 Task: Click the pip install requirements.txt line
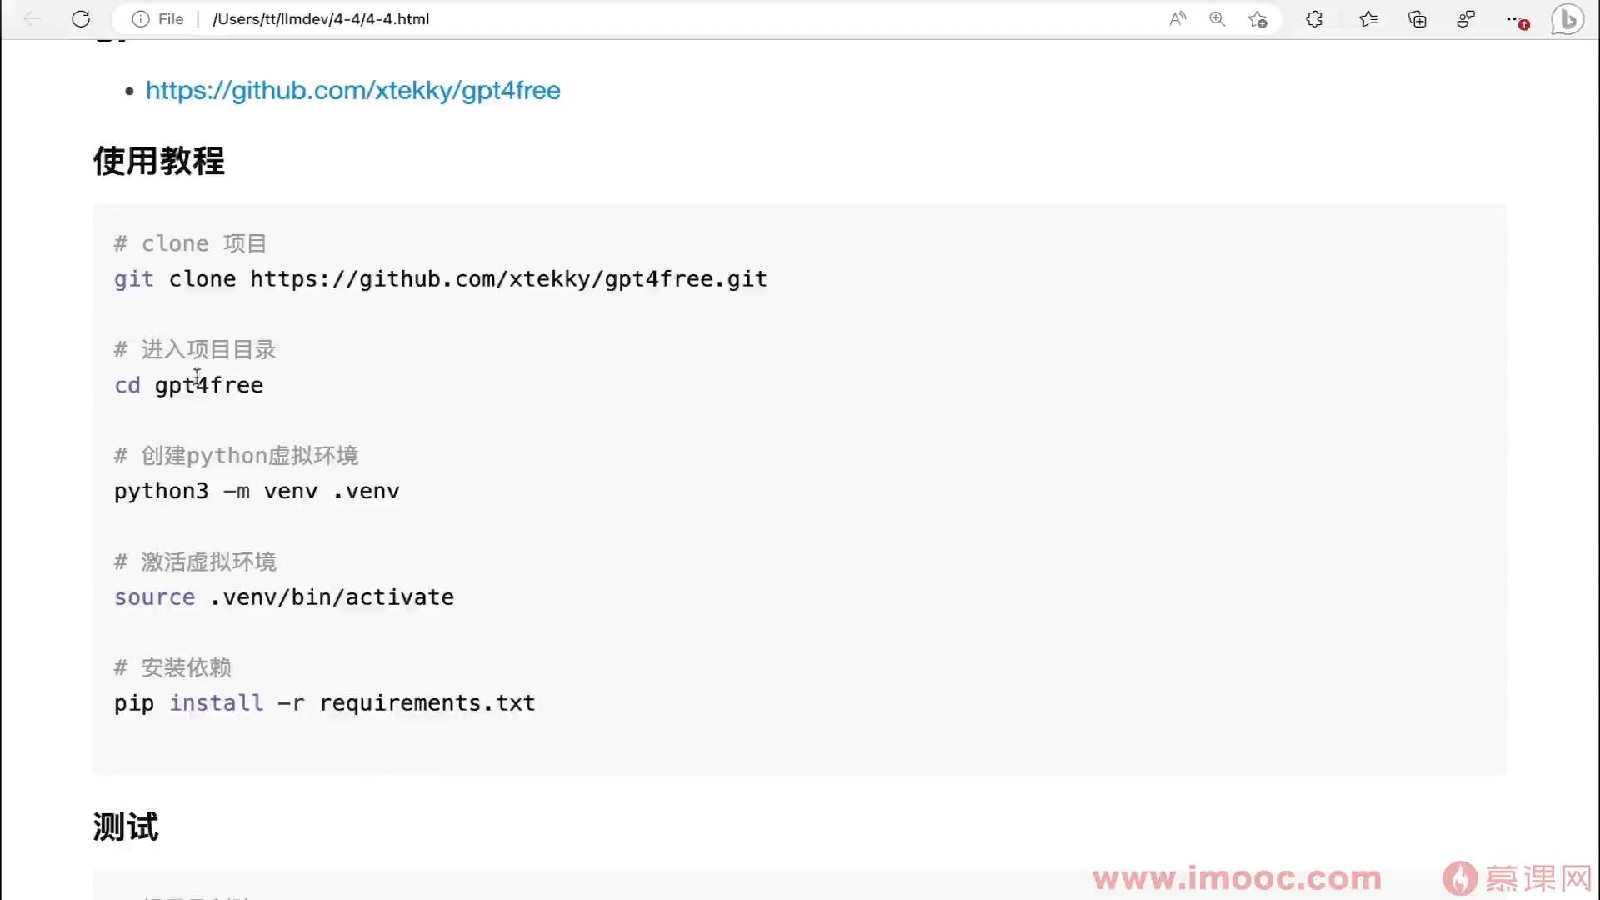point(324,703)
